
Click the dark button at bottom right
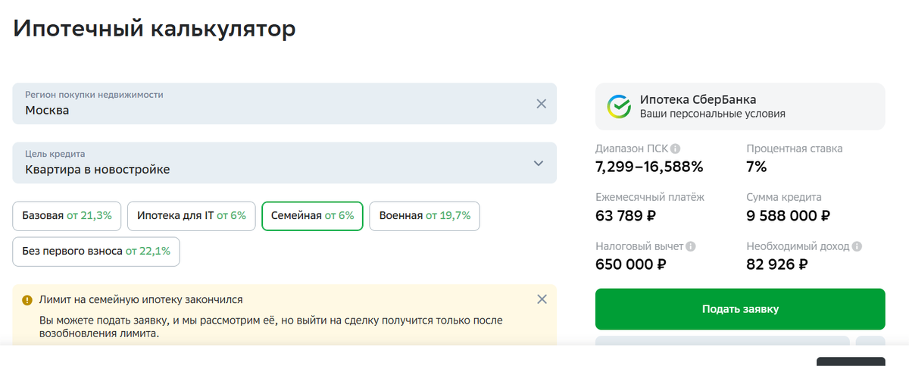(x=851, y=361)
